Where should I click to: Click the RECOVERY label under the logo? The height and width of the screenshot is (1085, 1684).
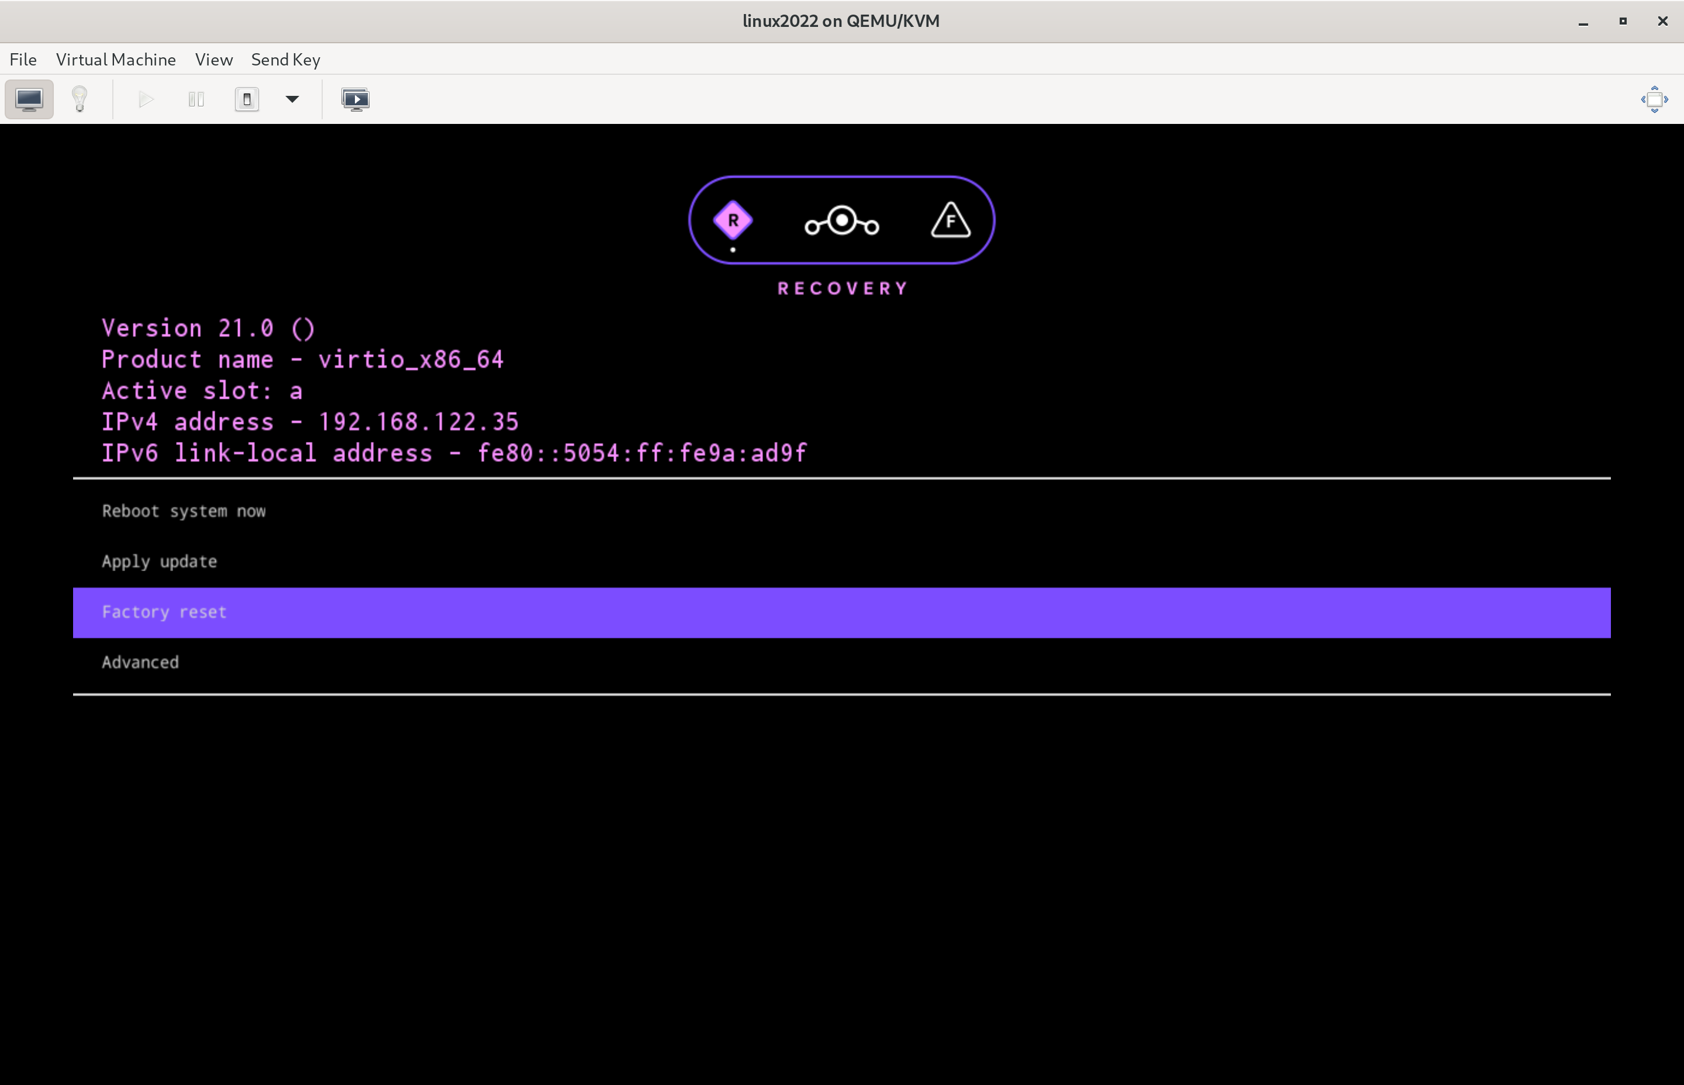pos(842,289)
